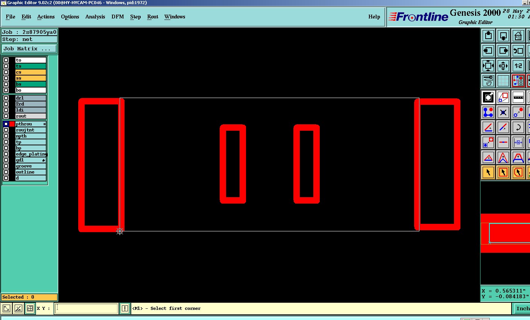The width and height of the screenshot is (530, 320).
Task: Select the plain arrow selection tool
Action: (x=488, y=172)
